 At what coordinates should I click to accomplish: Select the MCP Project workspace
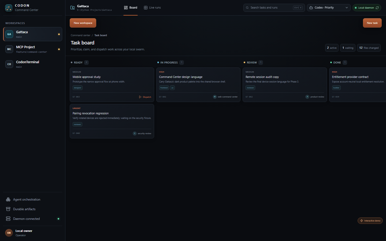pos(32,49)
